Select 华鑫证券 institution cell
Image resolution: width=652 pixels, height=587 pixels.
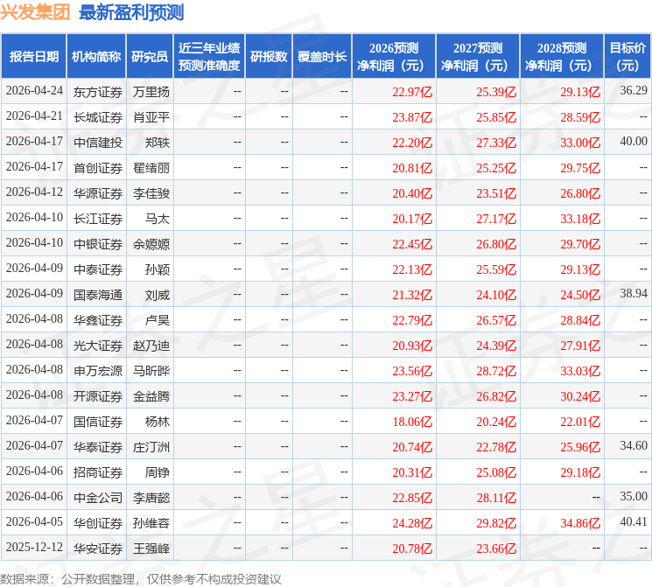click(98, 320)
